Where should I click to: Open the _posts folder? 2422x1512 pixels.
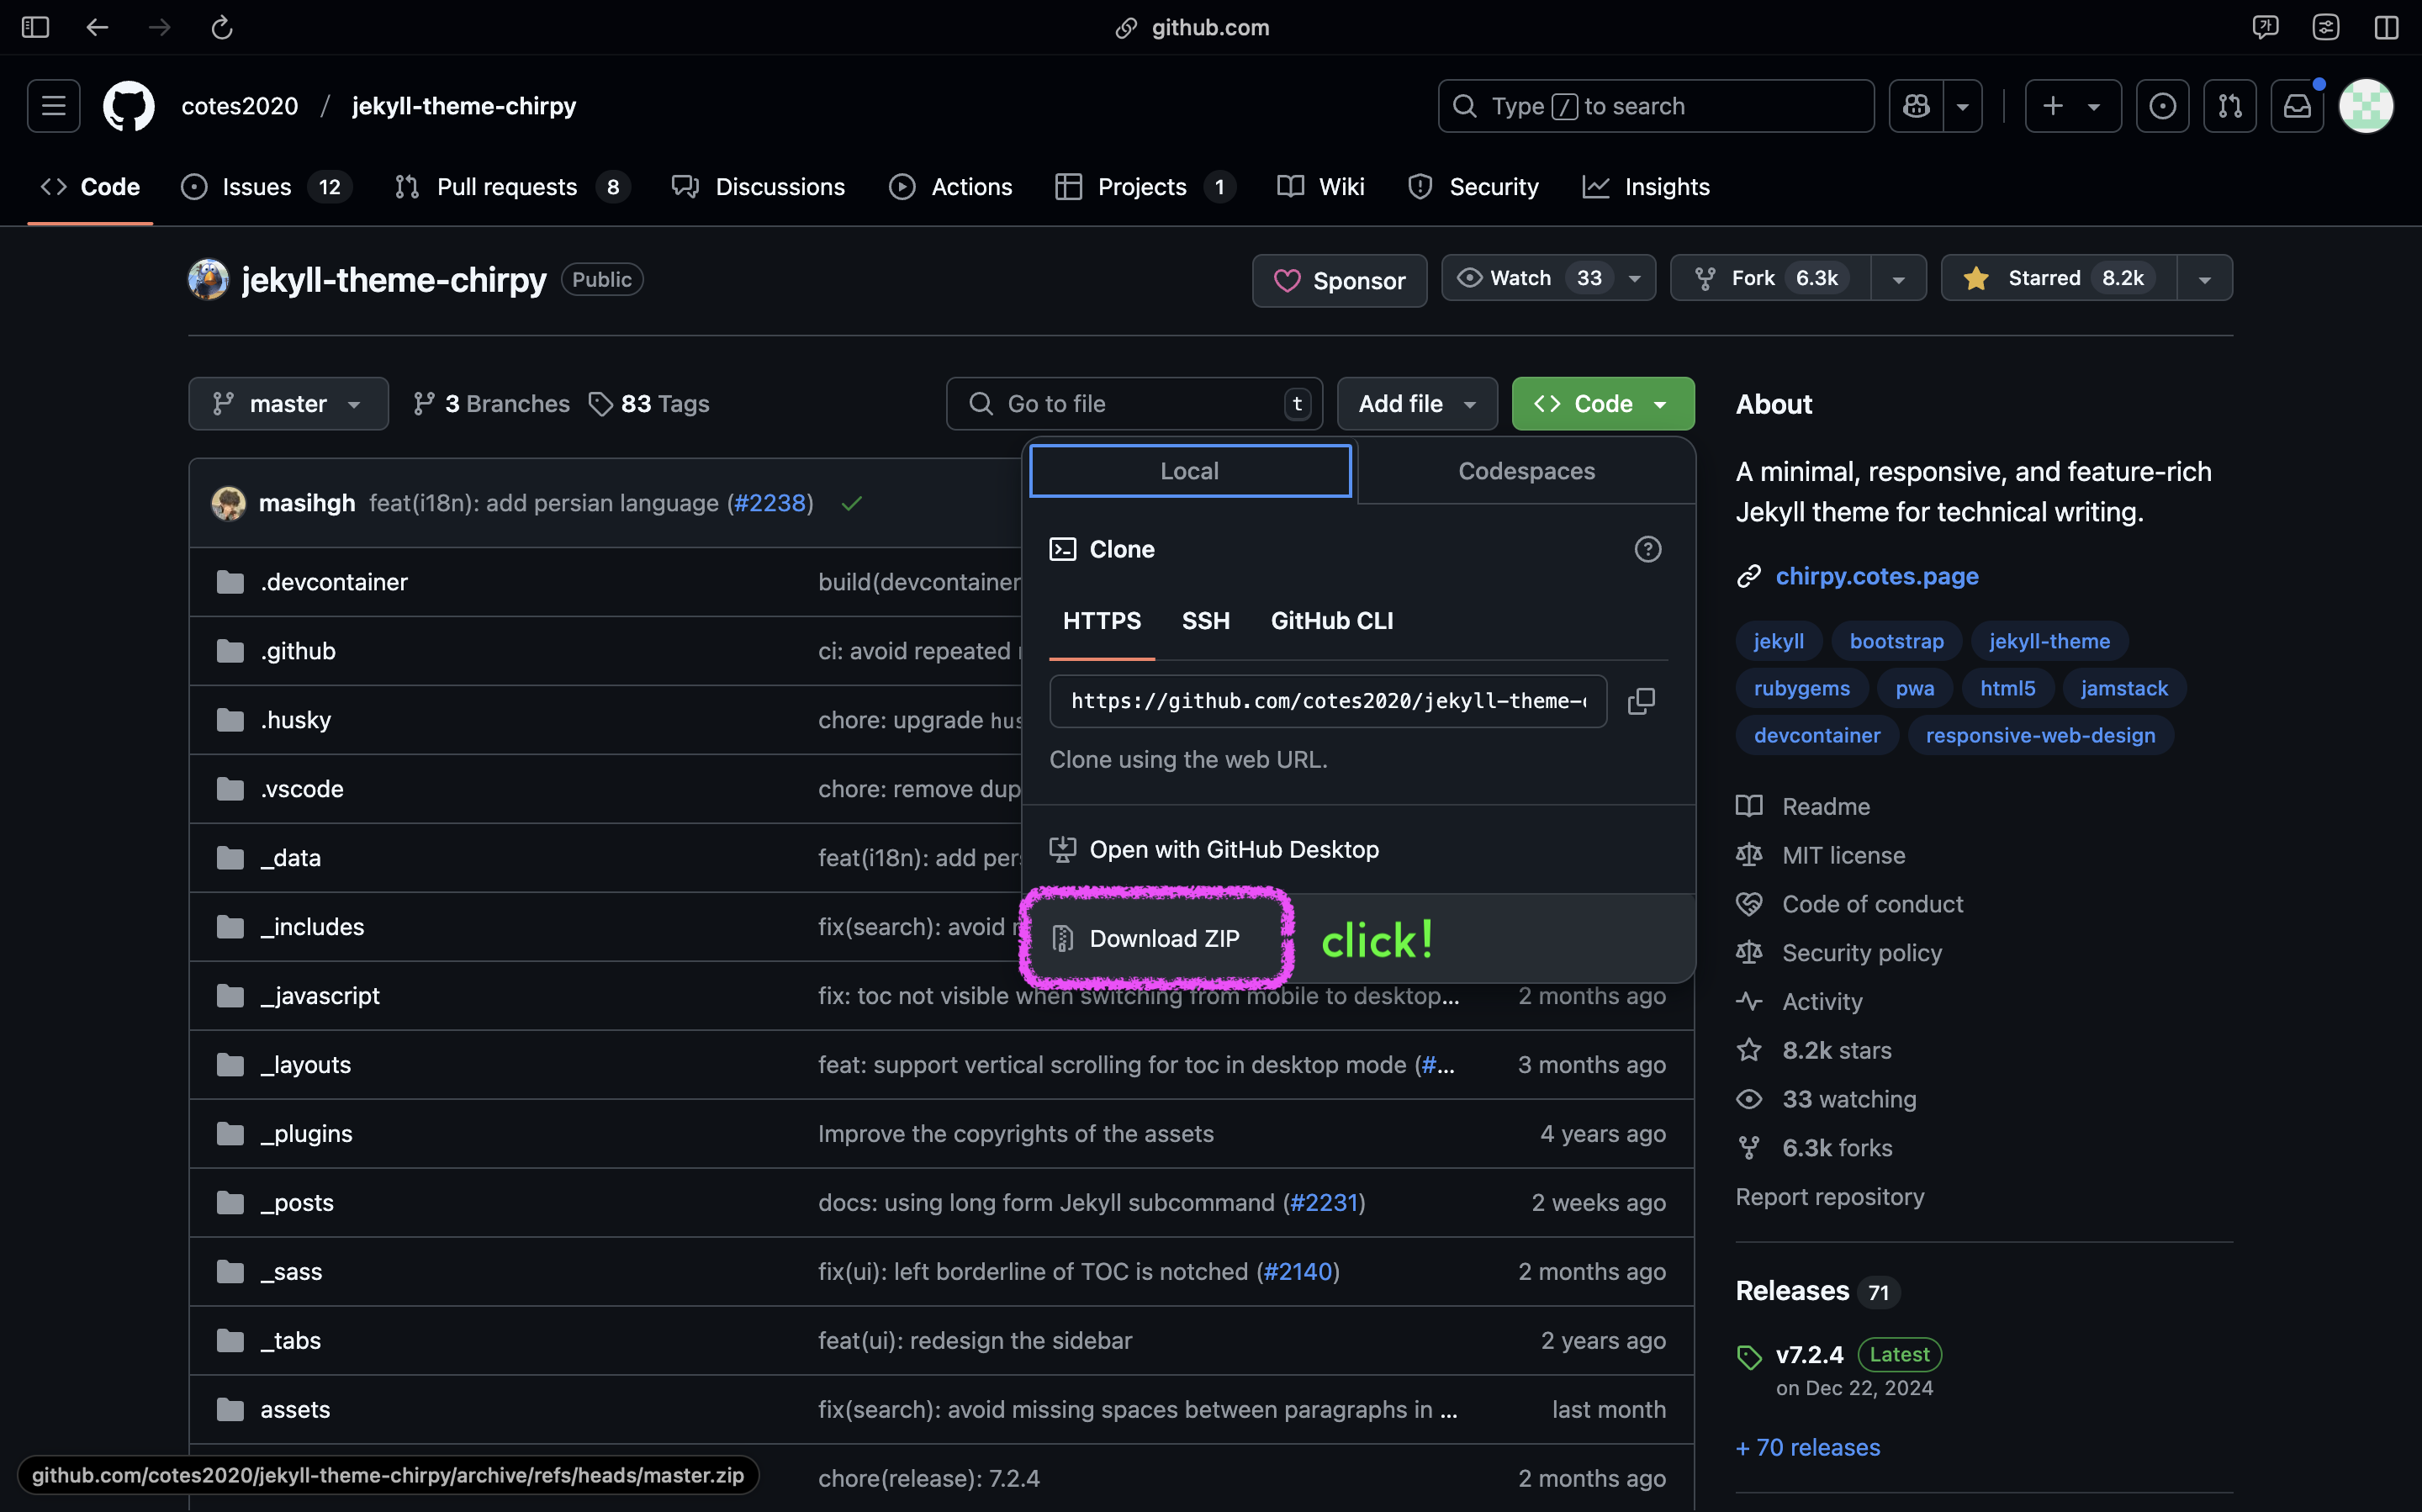coord(297,1203)
